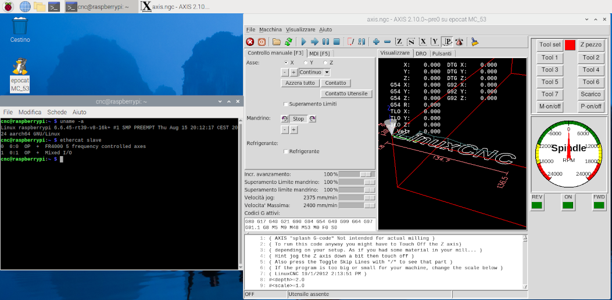Select X axis radio button
The image size is (612, 300).
point(287,62)
